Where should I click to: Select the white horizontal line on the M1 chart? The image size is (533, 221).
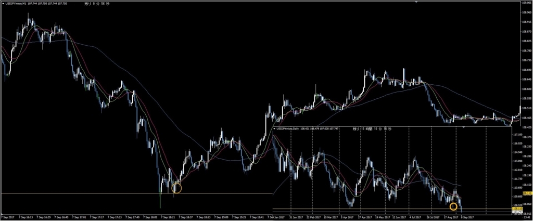point(136,193)
